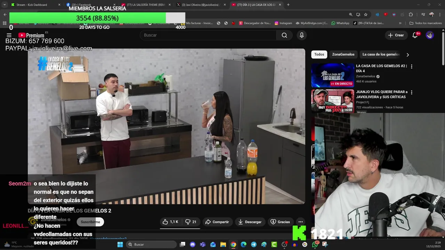This screenshot has height=250, width=445.
Task: Click the Suscribirme button
Action: coord(90,222)
